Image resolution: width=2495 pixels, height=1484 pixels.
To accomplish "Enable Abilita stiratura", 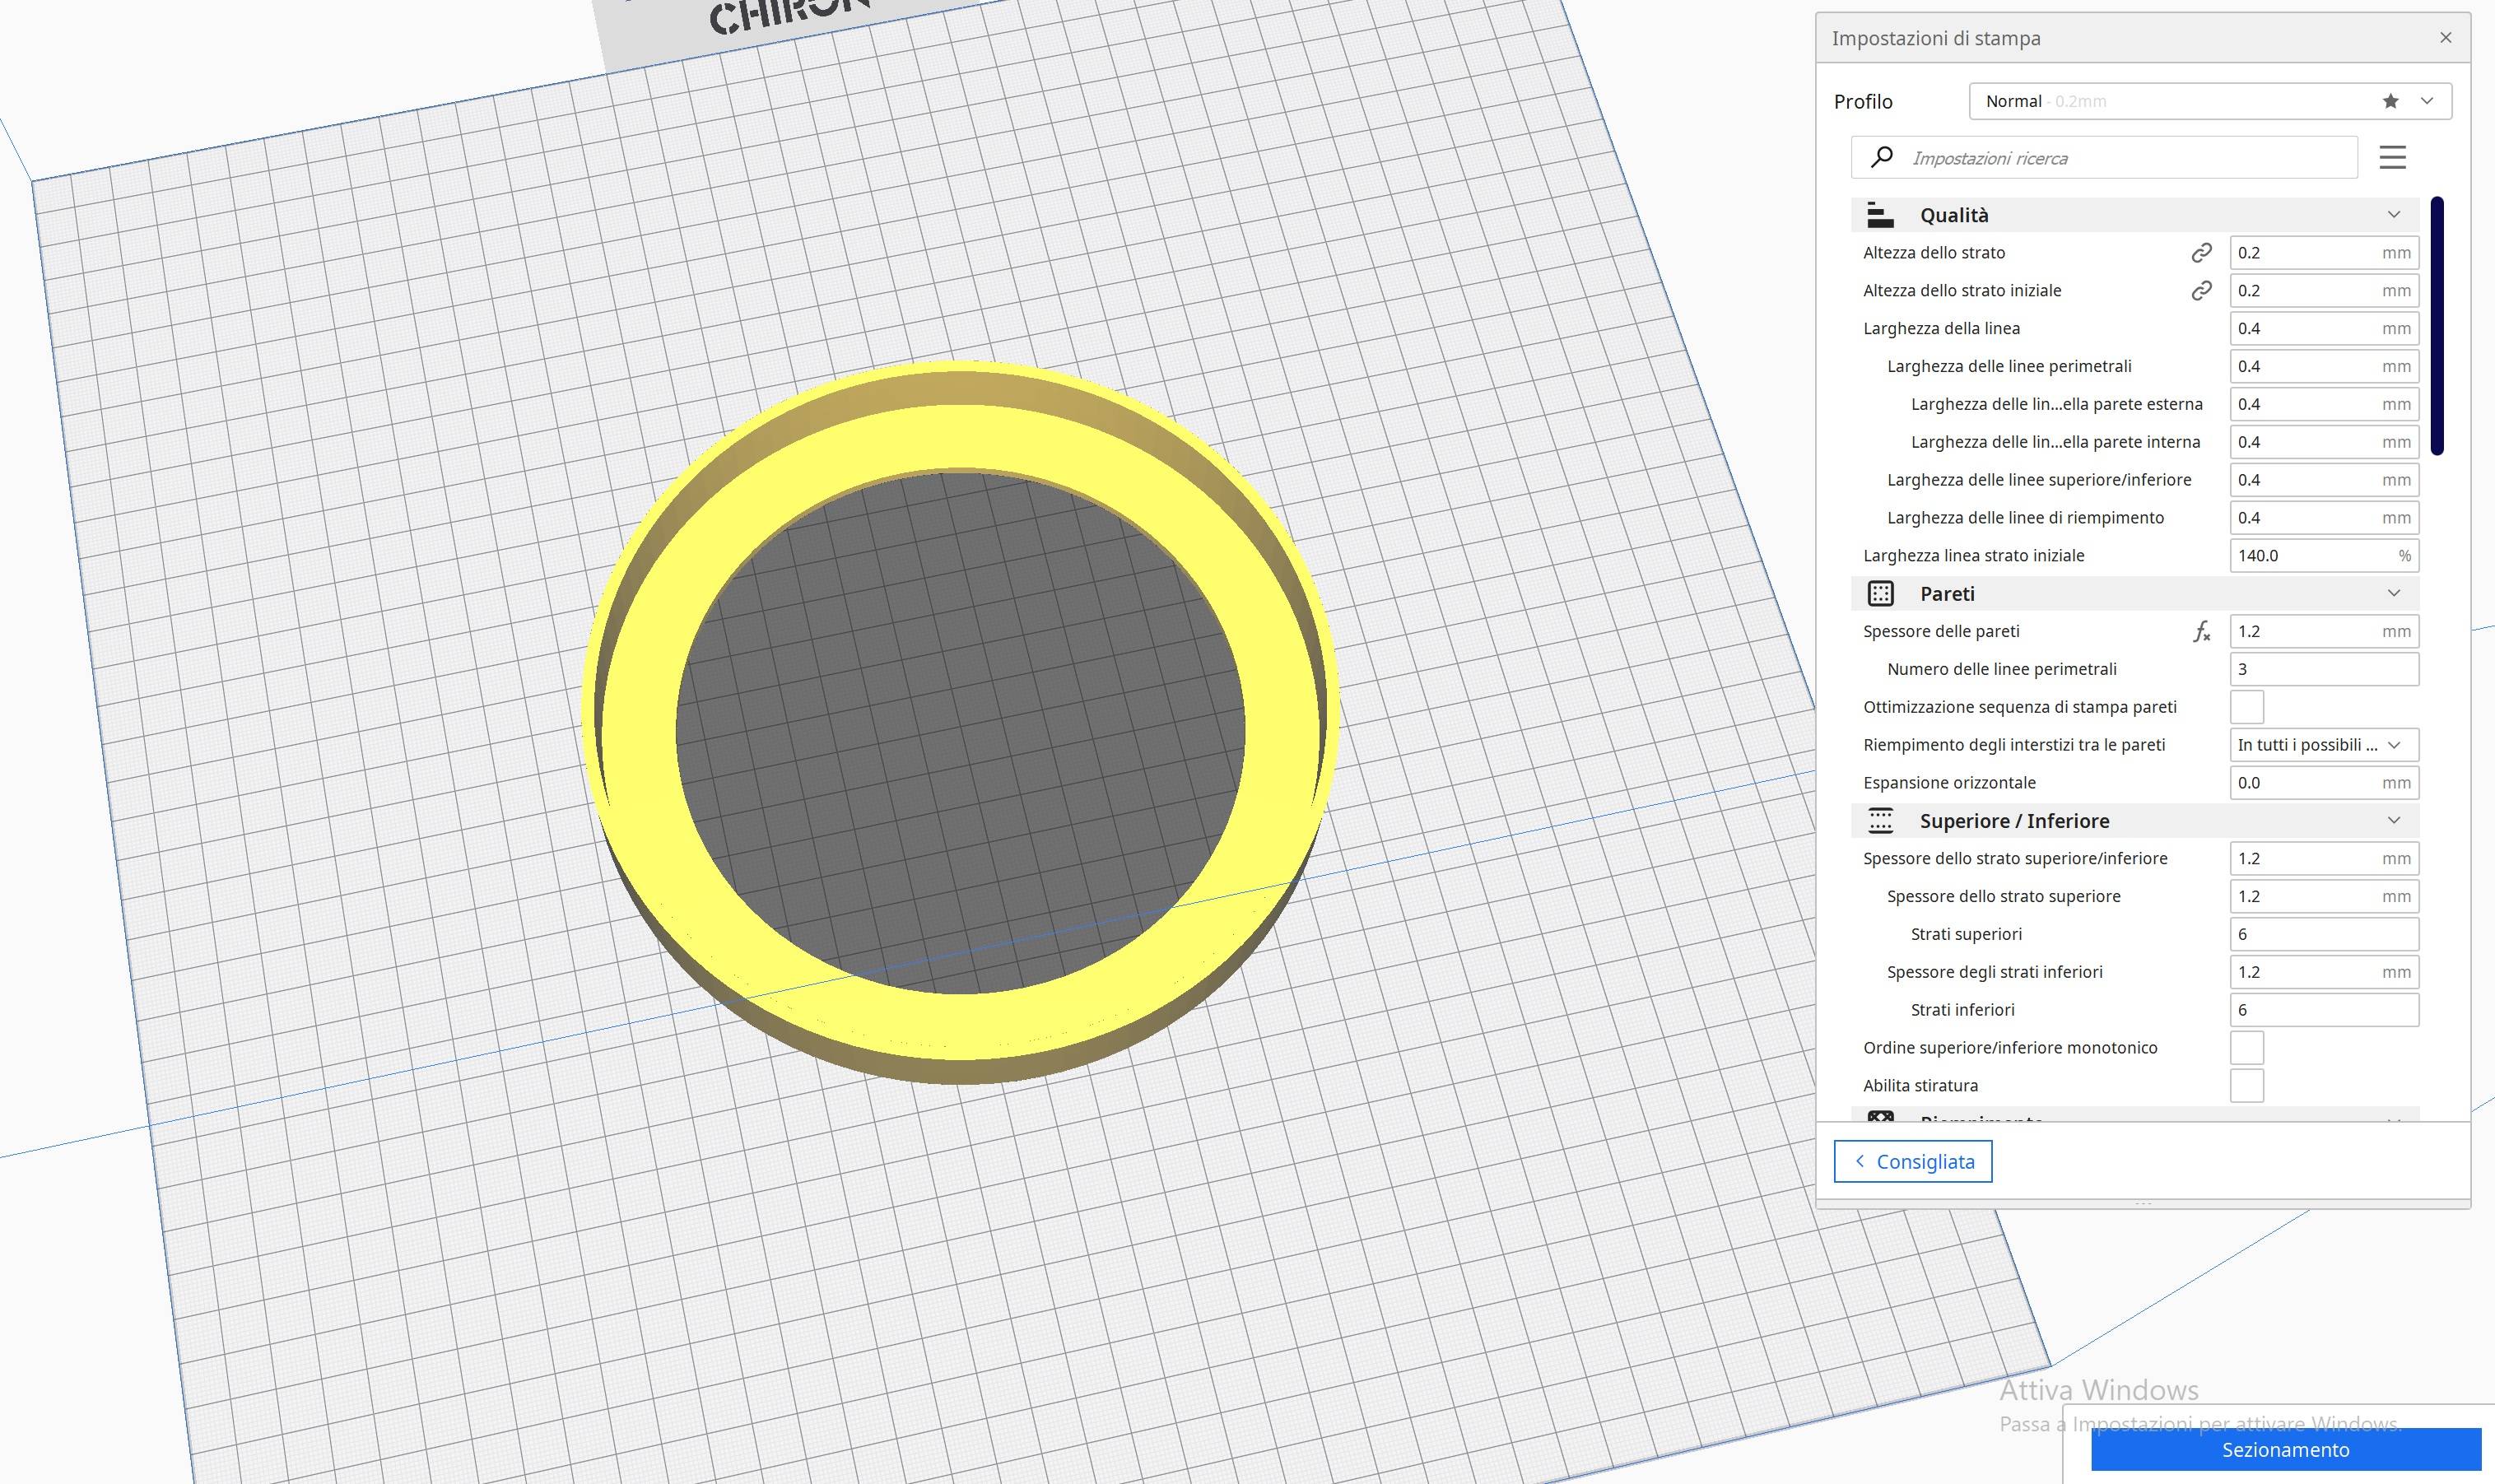I will tap(2247, 1085).
